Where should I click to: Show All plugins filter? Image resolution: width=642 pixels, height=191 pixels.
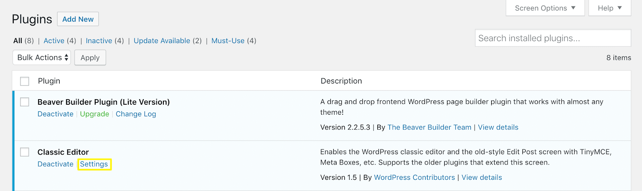pyautogui.click(x=18, y=41)
